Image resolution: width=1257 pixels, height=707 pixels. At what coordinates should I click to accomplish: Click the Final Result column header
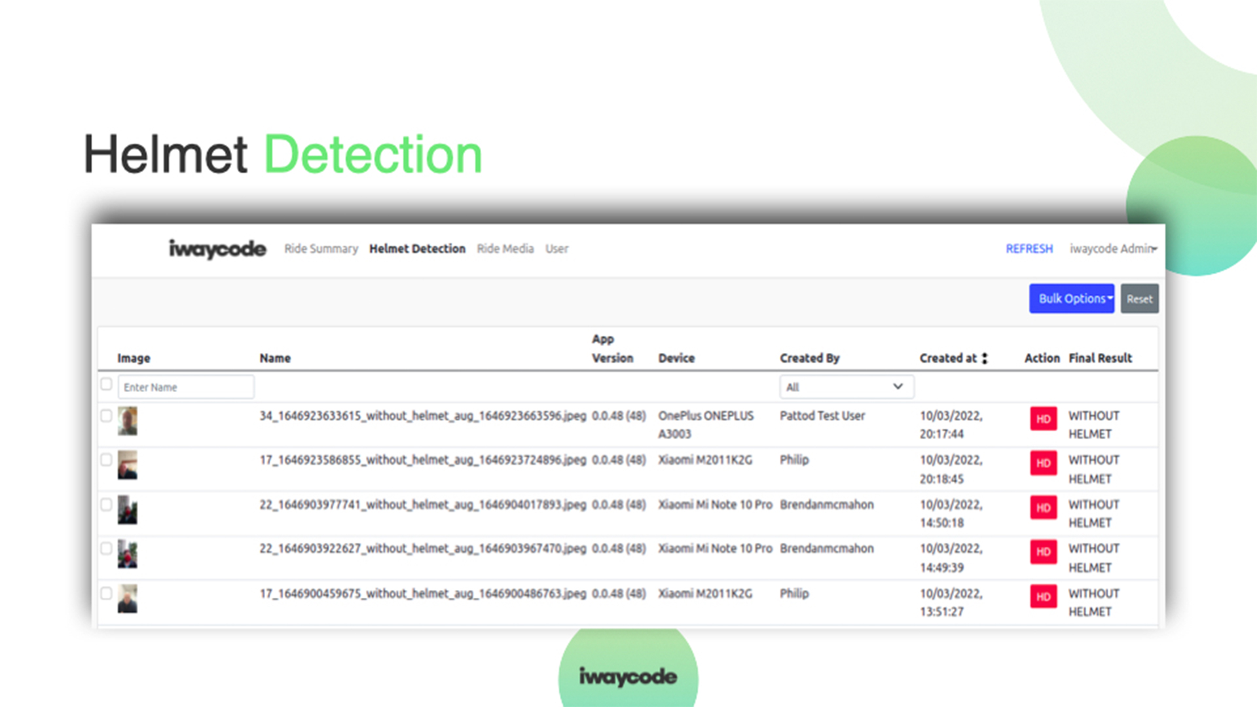[x=1101, y=358]
